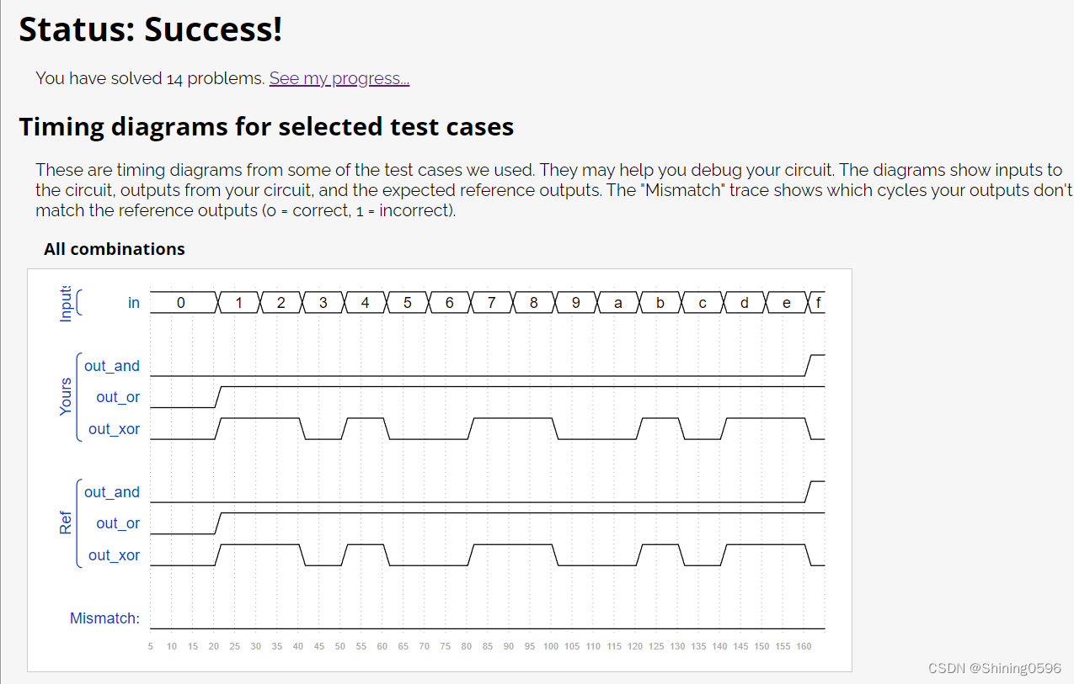The height and width of the screenshot is (684, 1074).
Task: Click the Yours out_and signal label
Action: click(112, 366)
